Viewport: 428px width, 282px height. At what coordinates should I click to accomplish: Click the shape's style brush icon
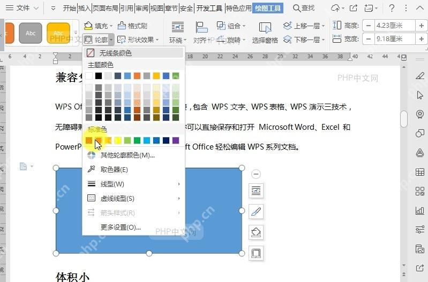[x=256, y=211]
